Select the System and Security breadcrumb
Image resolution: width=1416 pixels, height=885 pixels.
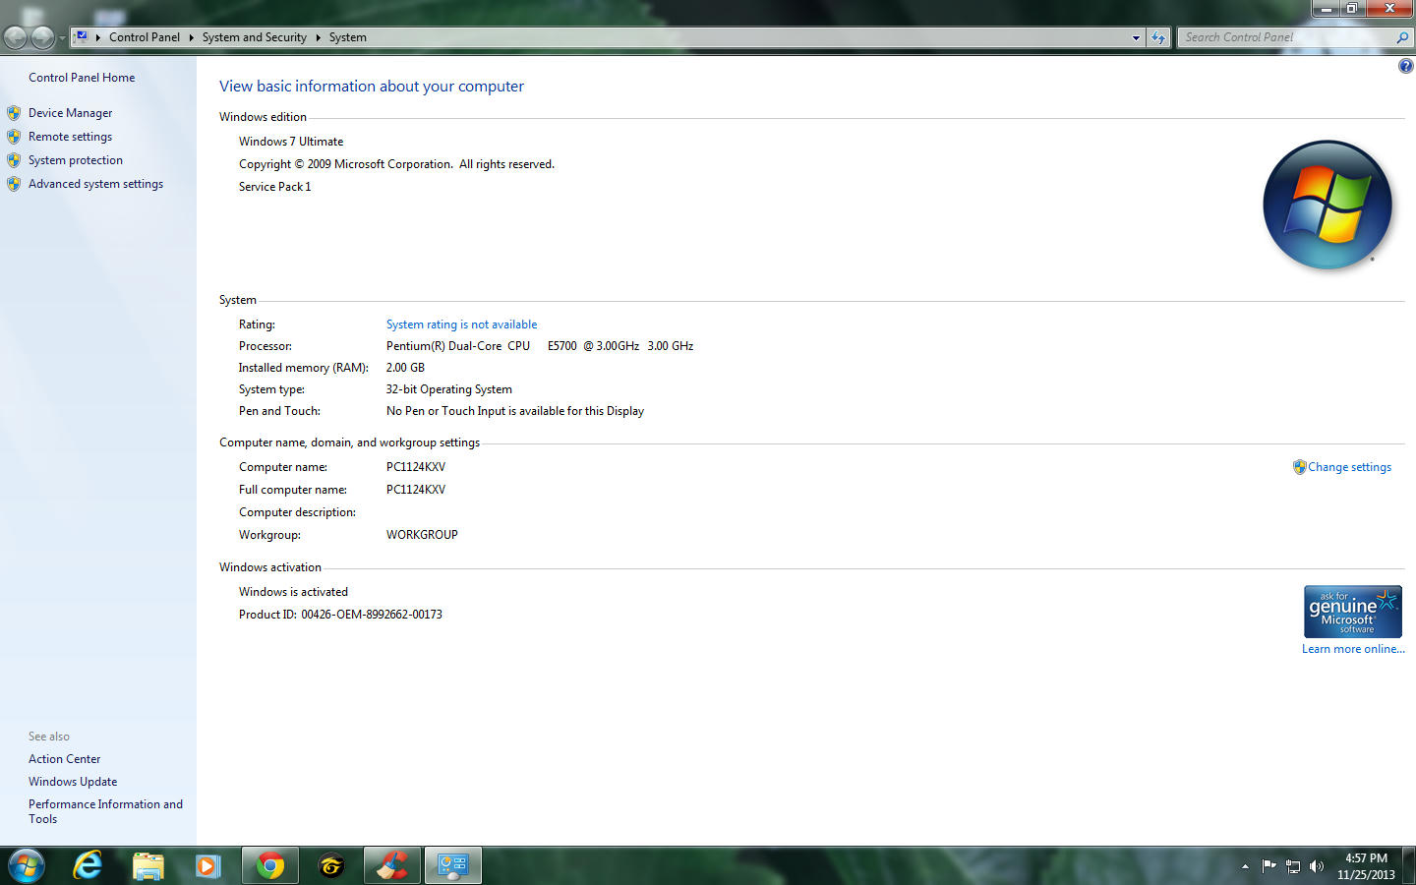tap(255, 37)
